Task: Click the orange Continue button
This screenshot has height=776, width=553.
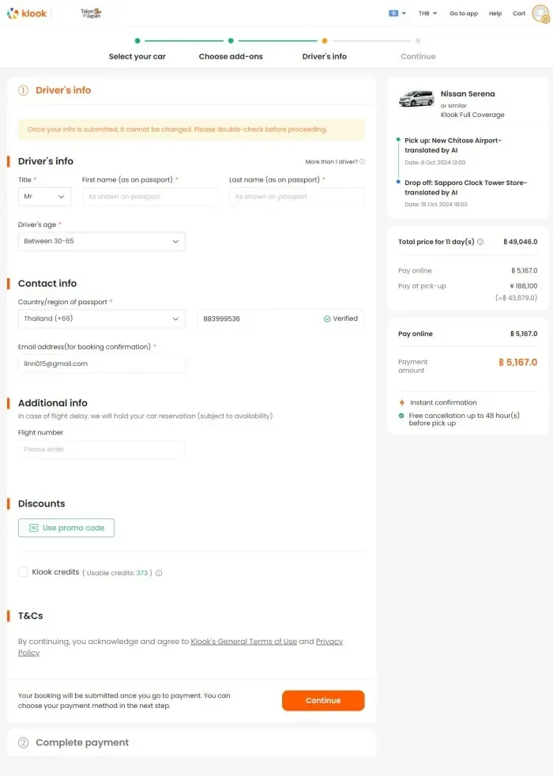Action: click(x=323, y=700)
